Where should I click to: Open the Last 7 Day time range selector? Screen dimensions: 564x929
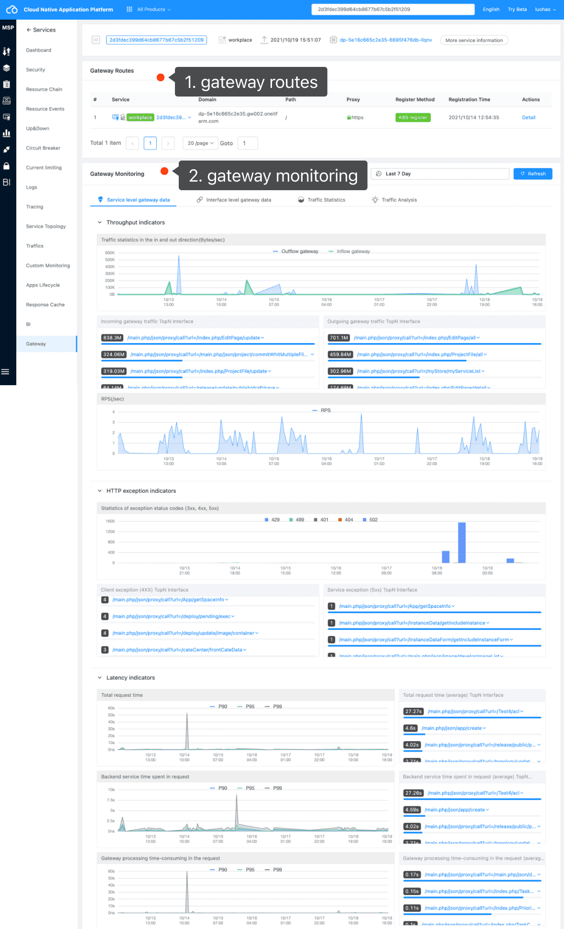tap(440, 174)
